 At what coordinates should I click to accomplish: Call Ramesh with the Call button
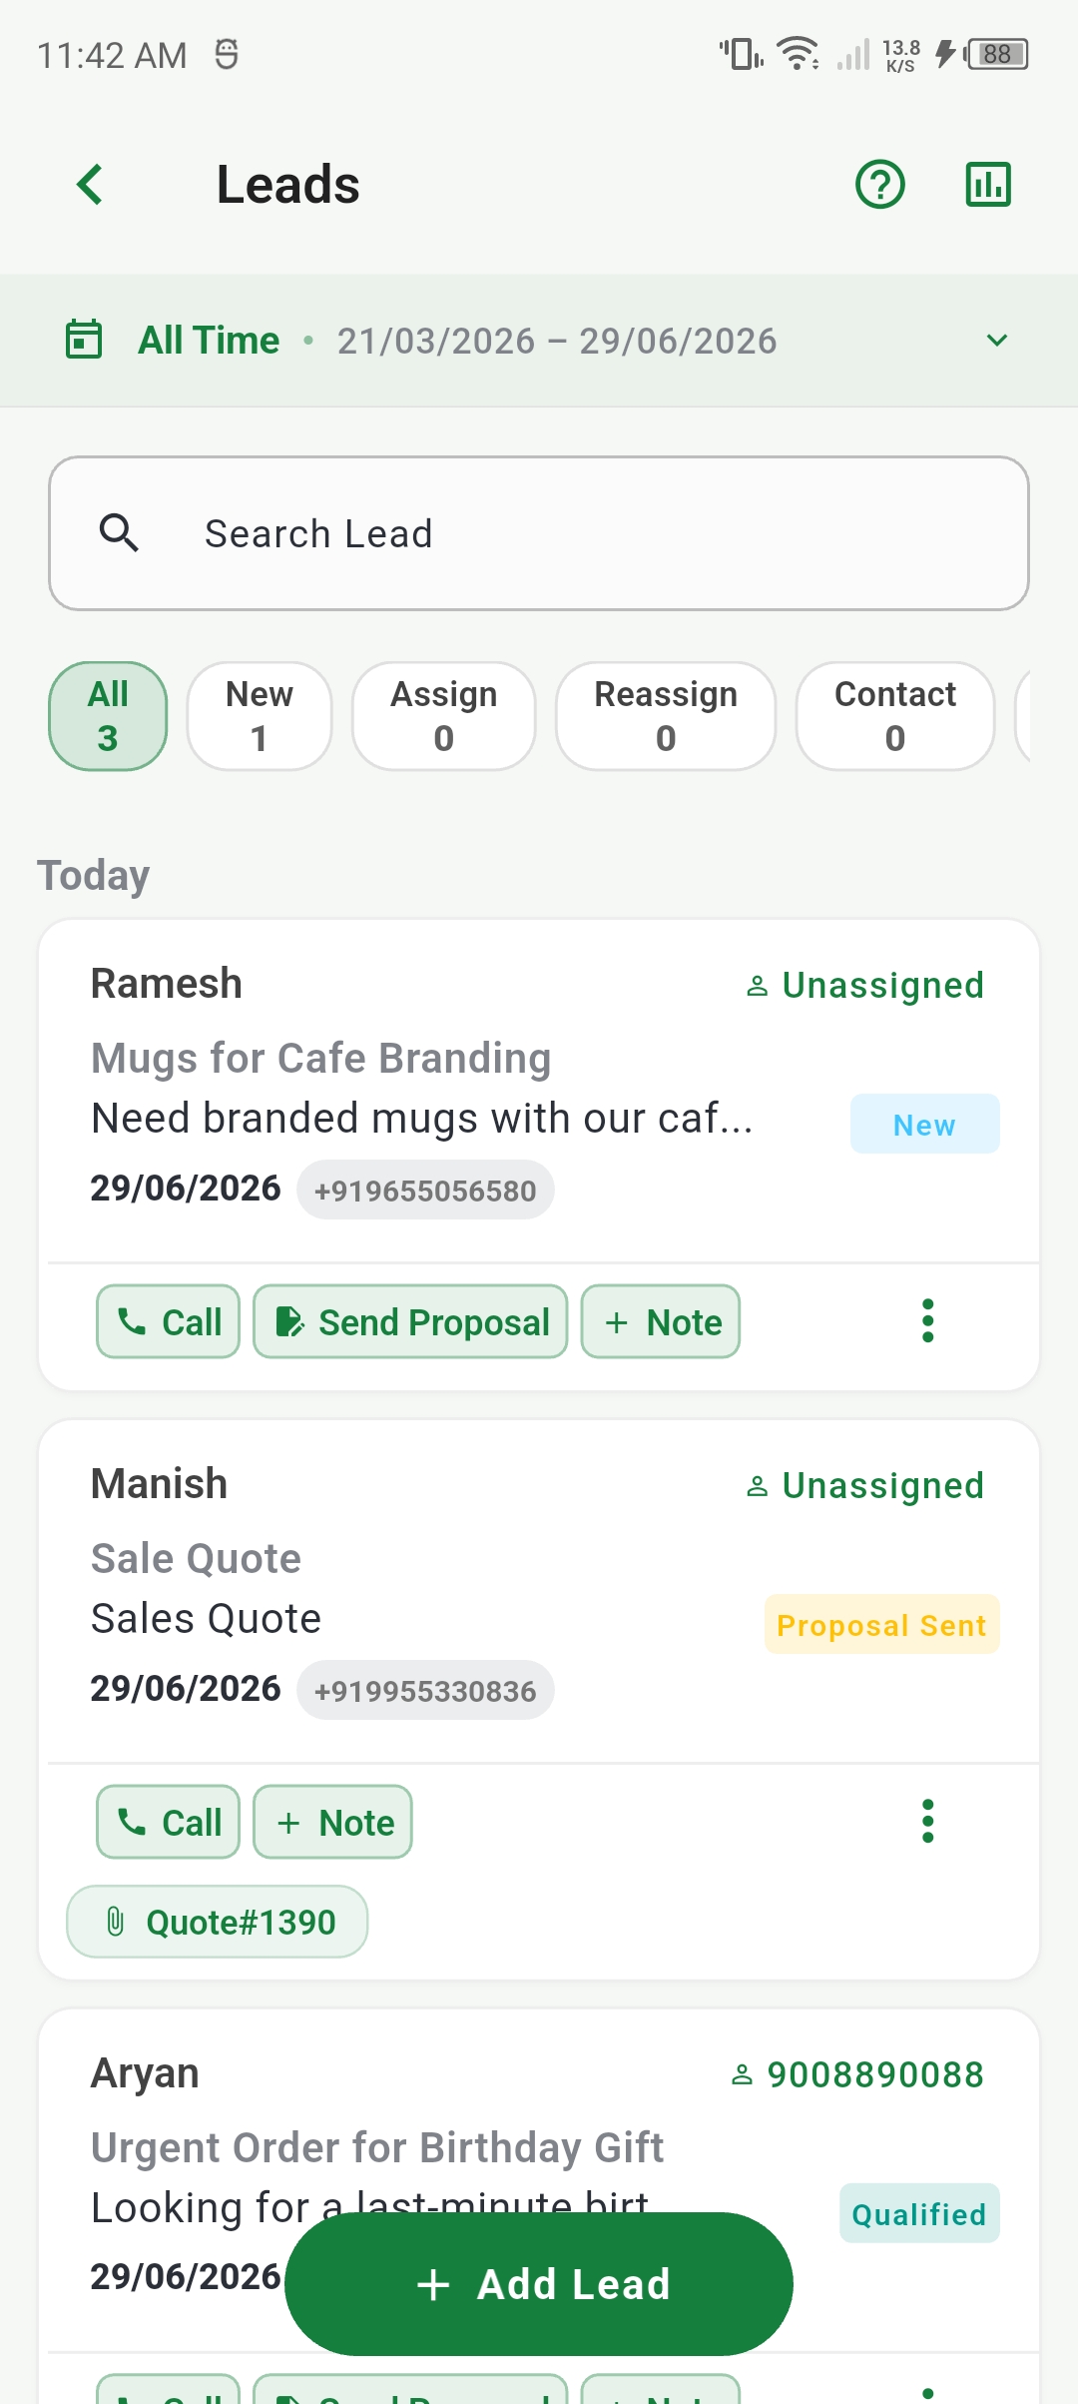pos(168,1321)
